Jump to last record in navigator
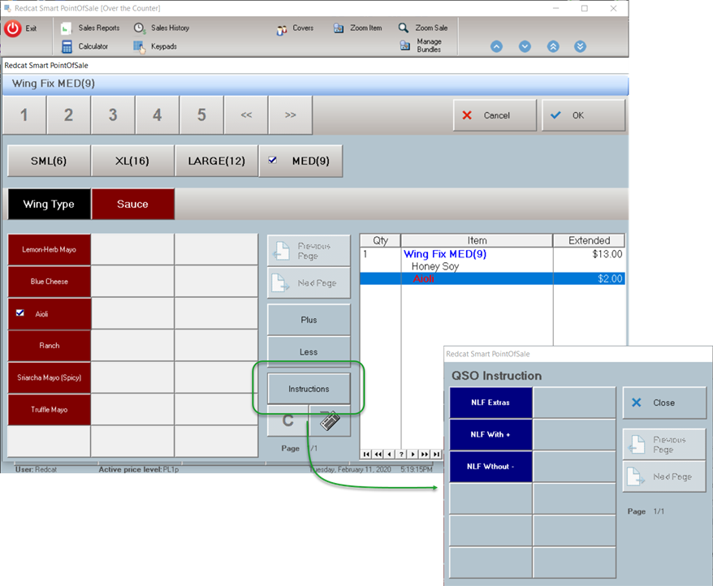Image resolution: width=713 pixels, height=586 pixels. pyautogui.click(x=436, y=454)
